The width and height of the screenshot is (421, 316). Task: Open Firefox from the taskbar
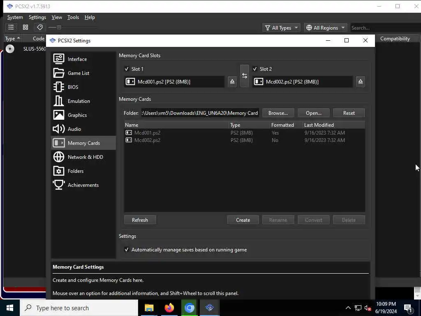169,308
